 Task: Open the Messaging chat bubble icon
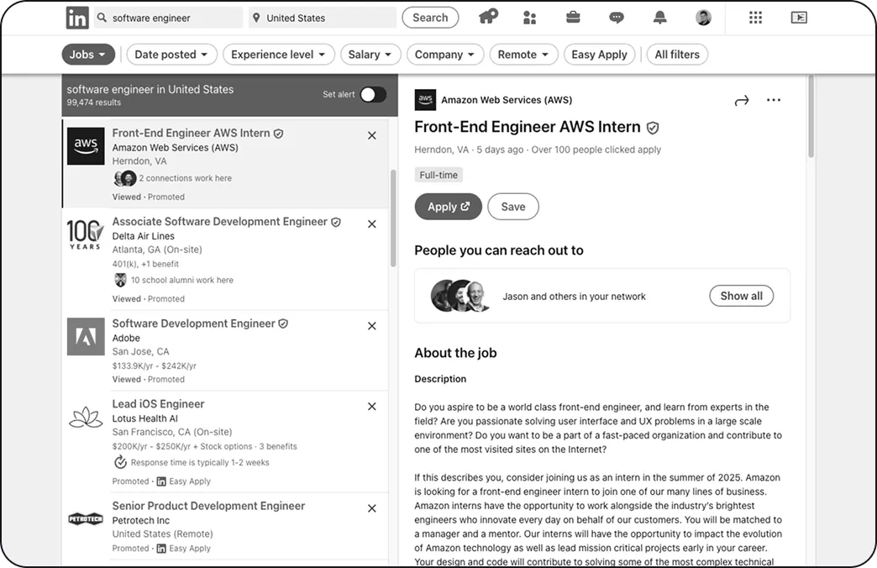click(x=617, y=18)
